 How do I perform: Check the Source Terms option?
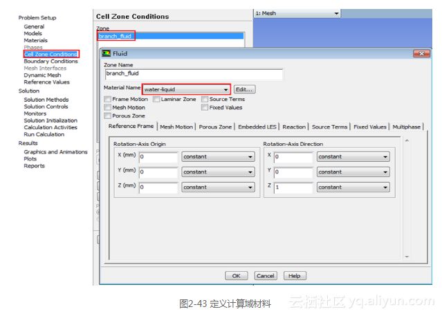tap(205, 100)
